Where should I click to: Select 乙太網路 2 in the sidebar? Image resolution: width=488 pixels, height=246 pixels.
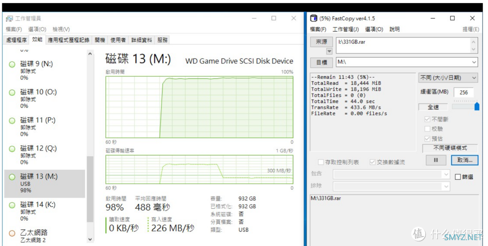pos(45,236)
